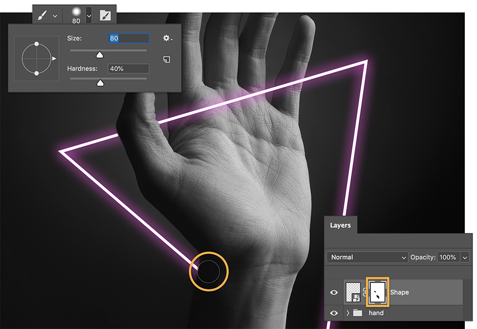Click the Hardness slider handle

100,82
